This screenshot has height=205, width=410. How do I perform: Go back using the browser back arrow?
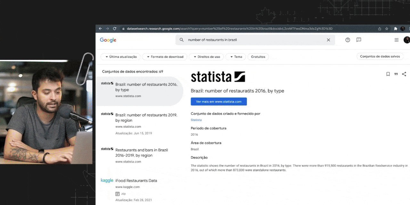click(100, 29)
